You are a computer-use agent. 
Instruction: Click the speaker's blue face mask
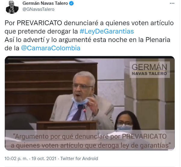[80, 101]
